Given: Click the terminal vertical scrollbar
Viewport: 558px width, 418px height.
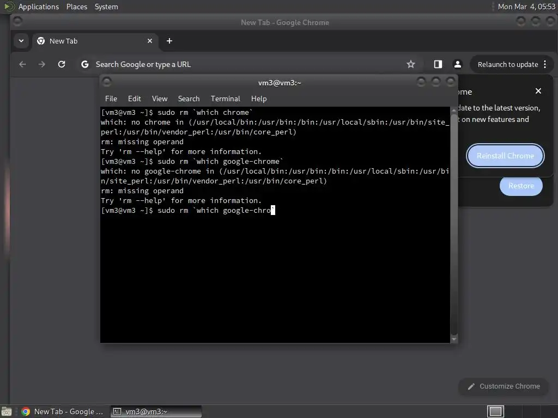Looking at the screenshot, I should [454, 224].
